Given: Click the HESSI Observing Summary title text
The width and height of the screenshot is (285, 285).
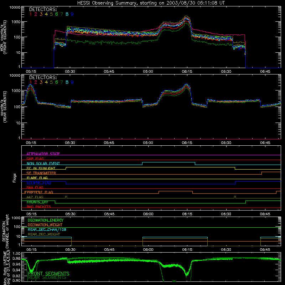Looking at the screenshot, I should pyautogui.click(x=151, y=3).
